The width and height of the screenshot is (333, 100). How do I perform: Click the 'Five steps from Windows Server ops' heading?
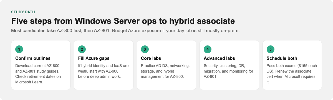123,21
